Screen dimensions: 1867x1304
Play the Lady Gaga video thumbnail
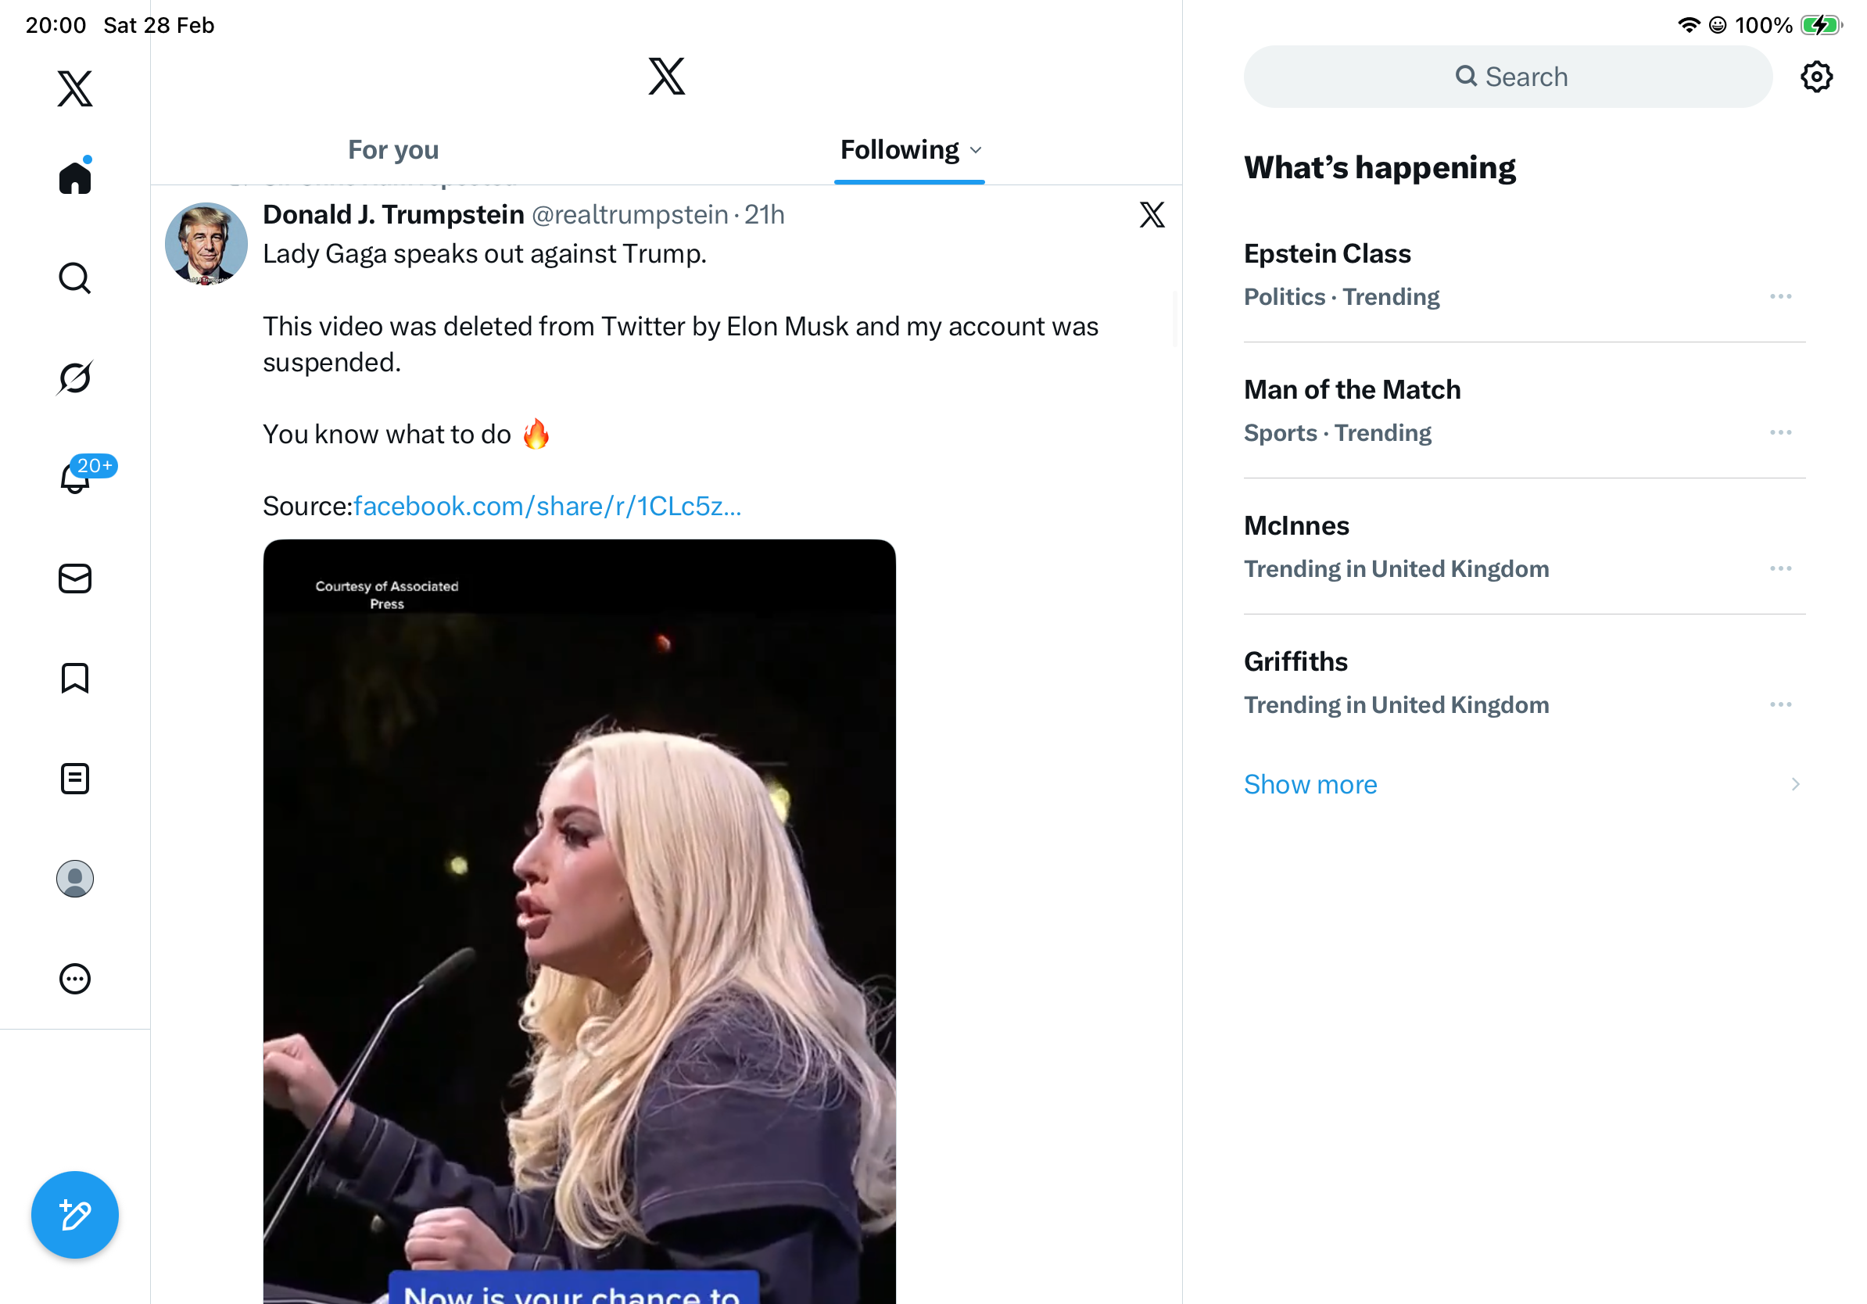coord(579,919)
